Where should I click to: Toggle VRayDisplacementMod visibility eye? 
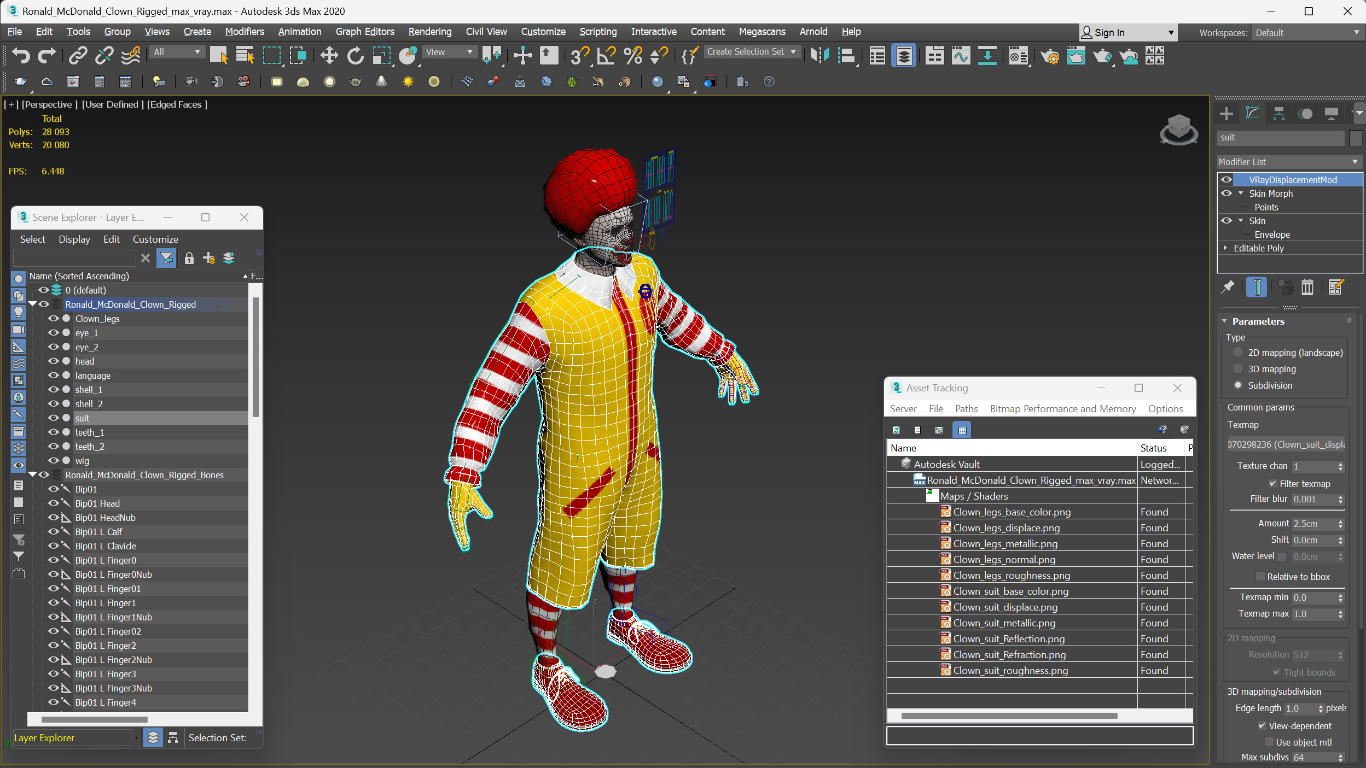[1227, 179]
